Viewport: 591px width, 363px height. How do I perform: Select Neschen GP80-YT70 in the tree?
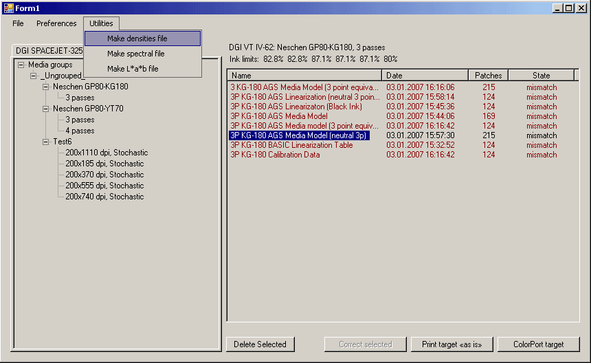pyautogui.click(x=88, y=109)
